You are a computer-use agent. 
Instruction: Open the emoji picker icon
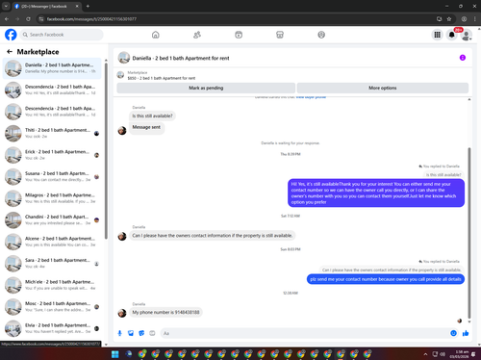click(453, 333)
